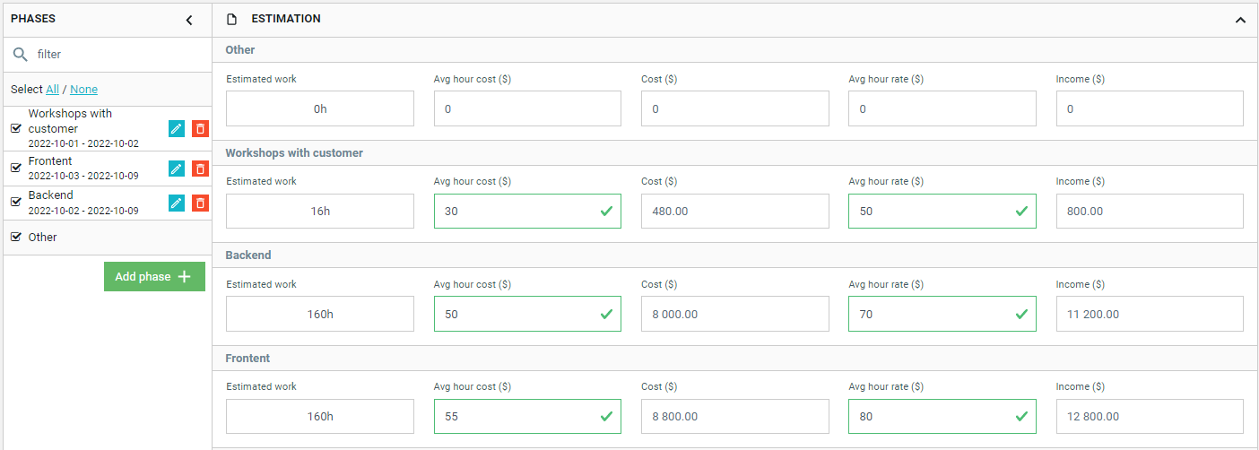Screen dimensions: 1259x450
Task: Delete the Workshops with customer phase
Action: coord(200,129)
